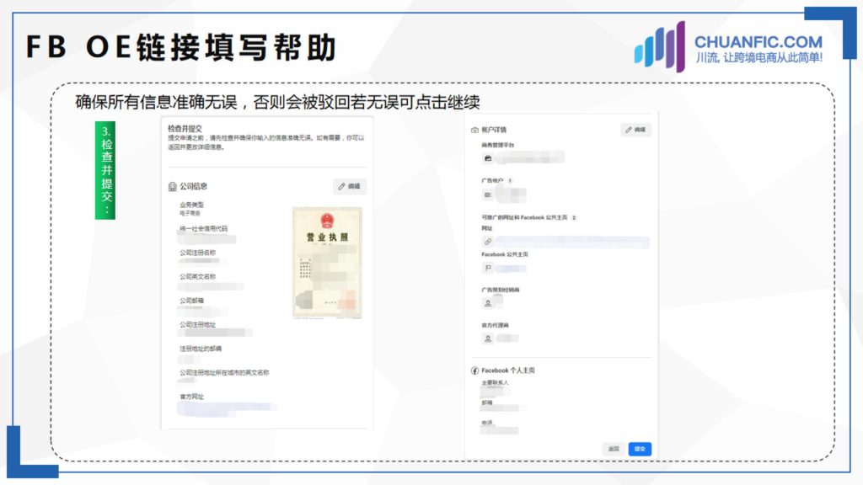Click the 电子商务 business type value
Screen dimensions: 863x485
190,213
